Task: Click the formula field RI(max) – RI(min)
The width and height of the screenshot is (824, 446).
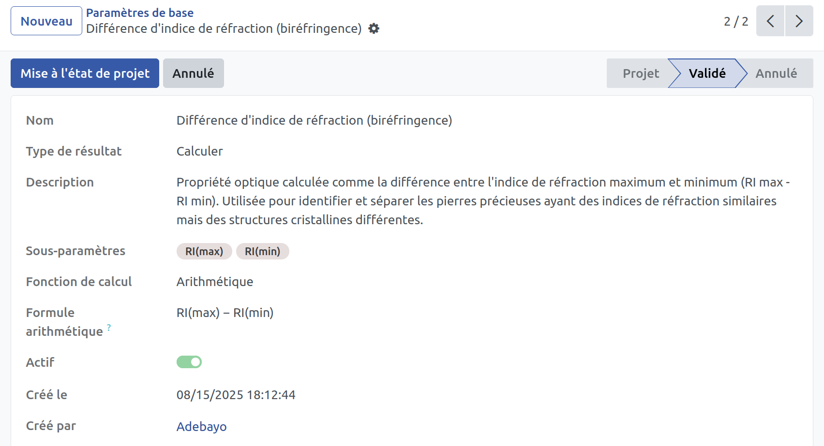Action: (x=225, y=313)
